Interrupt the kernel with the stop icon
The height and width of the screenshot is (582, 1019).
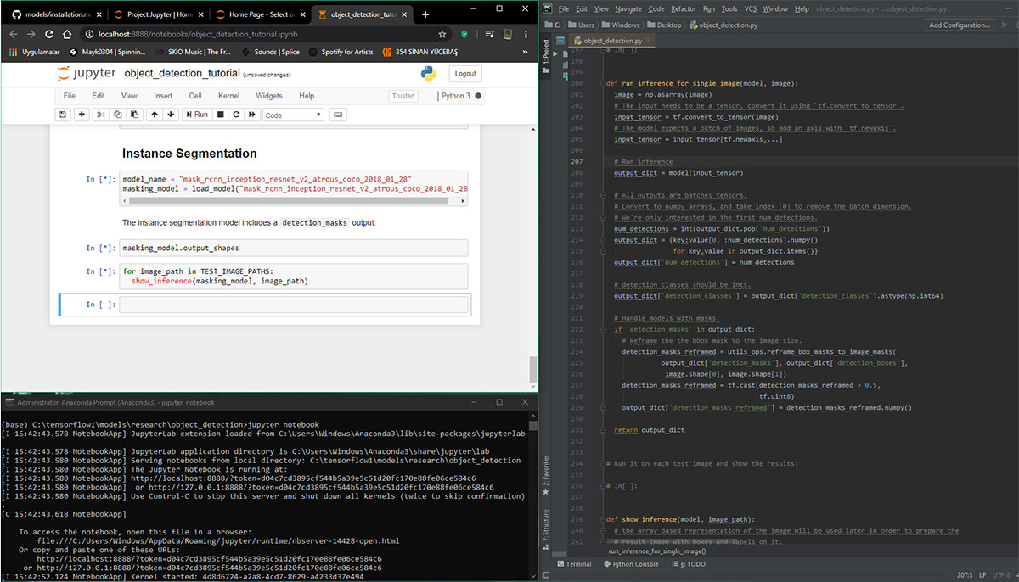tap(221, 115)
